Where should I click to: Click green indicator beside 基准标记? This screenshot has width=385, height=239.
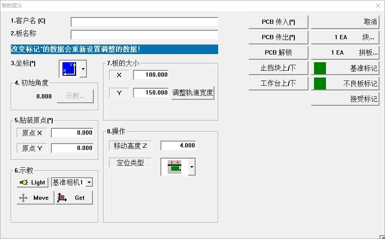click(x=320, y=68)
